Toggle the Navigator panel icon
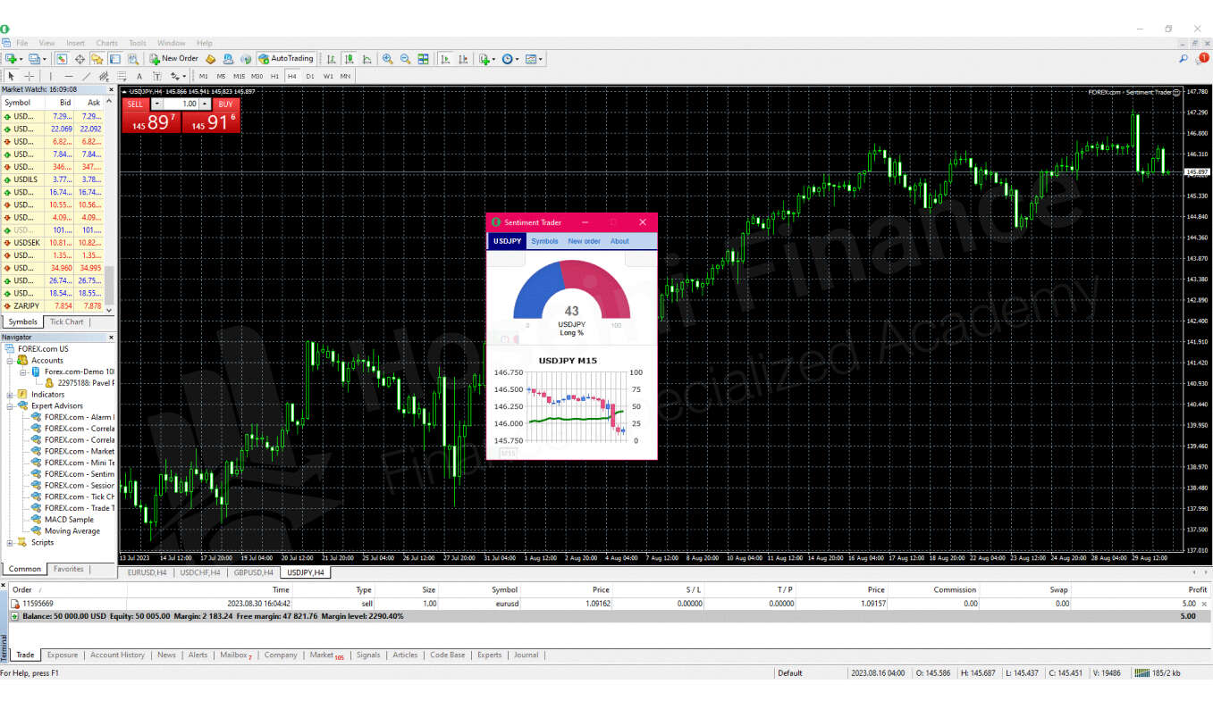This screenshot has width=1213, height=701. (x=97, y=59)
